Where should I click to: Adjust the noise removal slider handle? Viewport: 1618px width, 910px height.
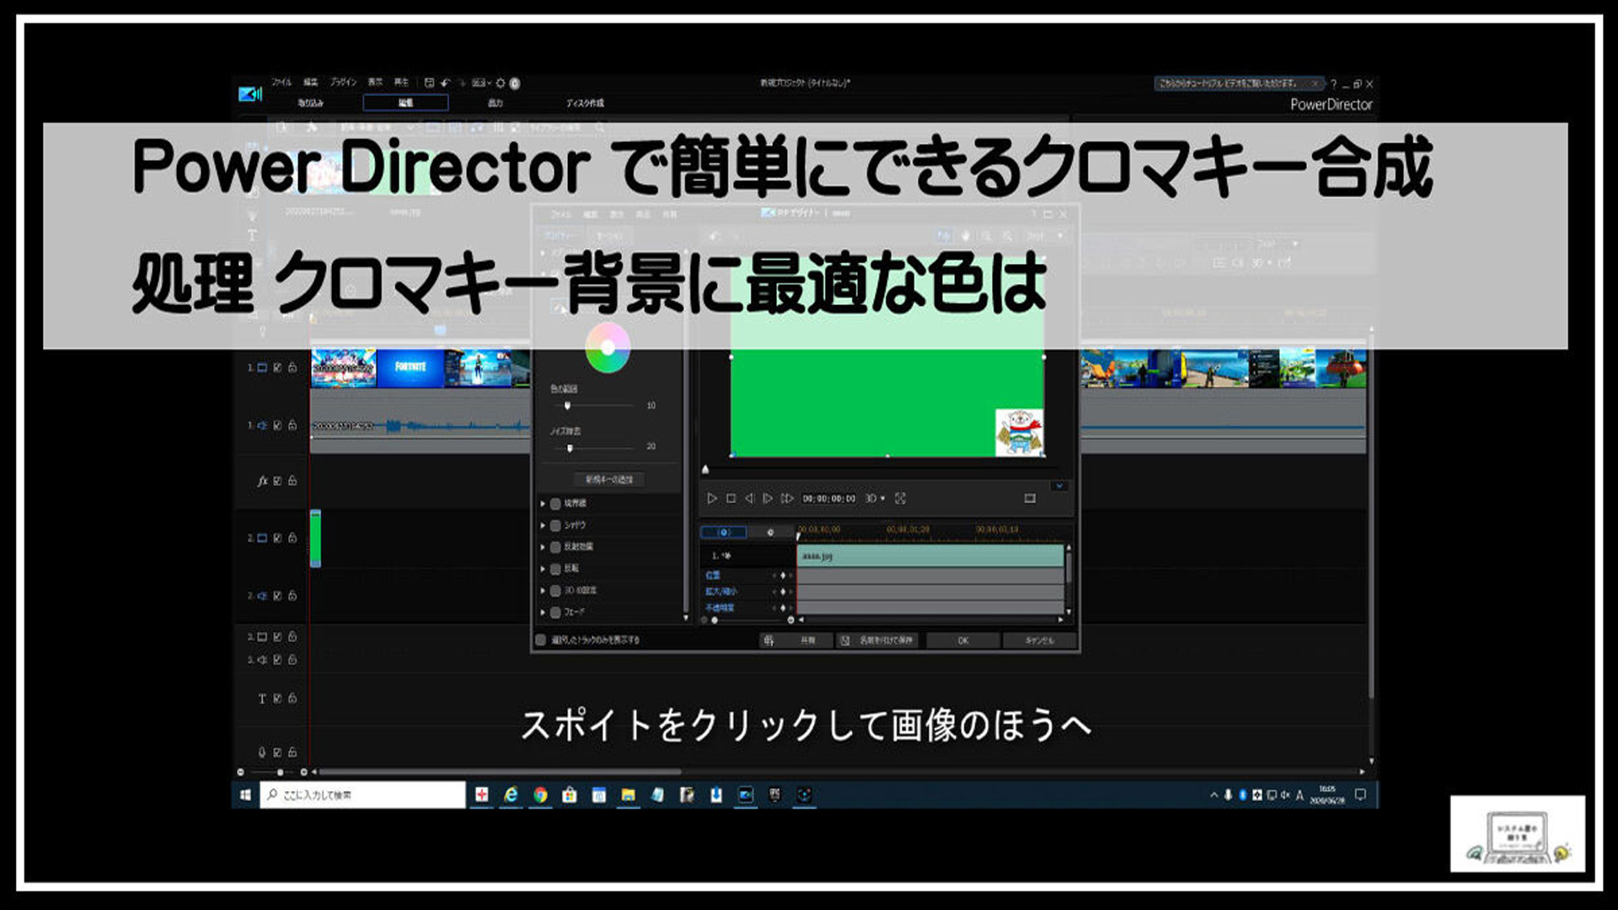[570, 447]
